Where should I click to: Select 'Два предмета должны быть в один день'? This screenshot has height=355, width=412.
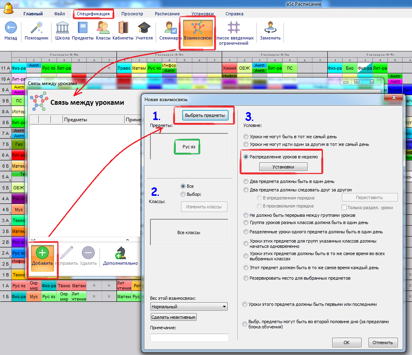click(x=246, y=182)
